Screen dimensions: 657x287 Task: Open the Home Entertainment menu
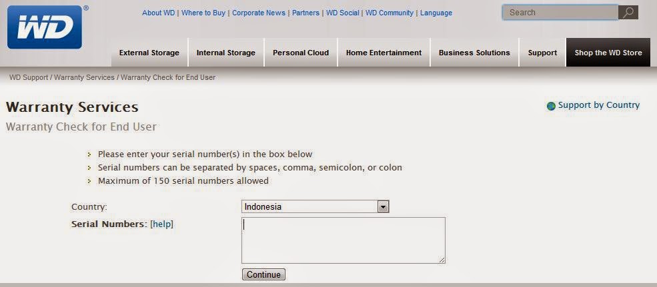pyautogui.click(x=384, y=53)
